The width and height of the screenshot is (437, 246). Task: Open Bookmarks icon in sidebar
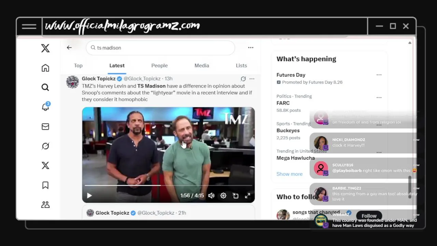(45, 185)
